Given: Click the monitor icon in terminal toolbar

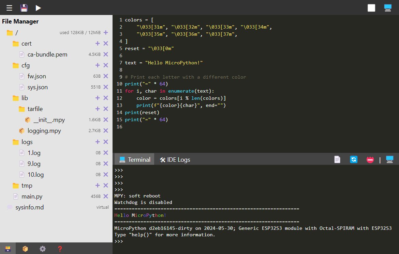Looking at the screenshot, I should pos(389,159).
